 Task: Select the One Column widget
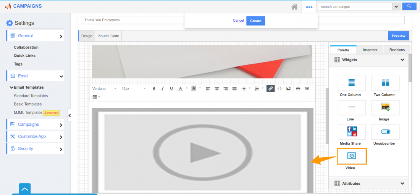tap(352, 83)
